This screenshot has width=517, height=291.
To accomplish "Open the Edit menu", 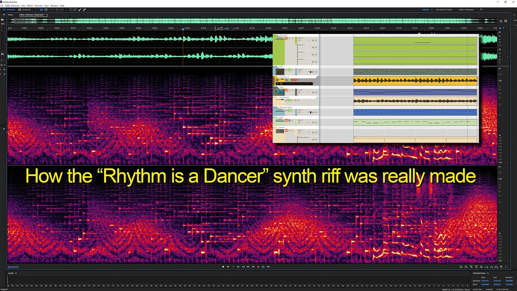I will pos(7,6).
